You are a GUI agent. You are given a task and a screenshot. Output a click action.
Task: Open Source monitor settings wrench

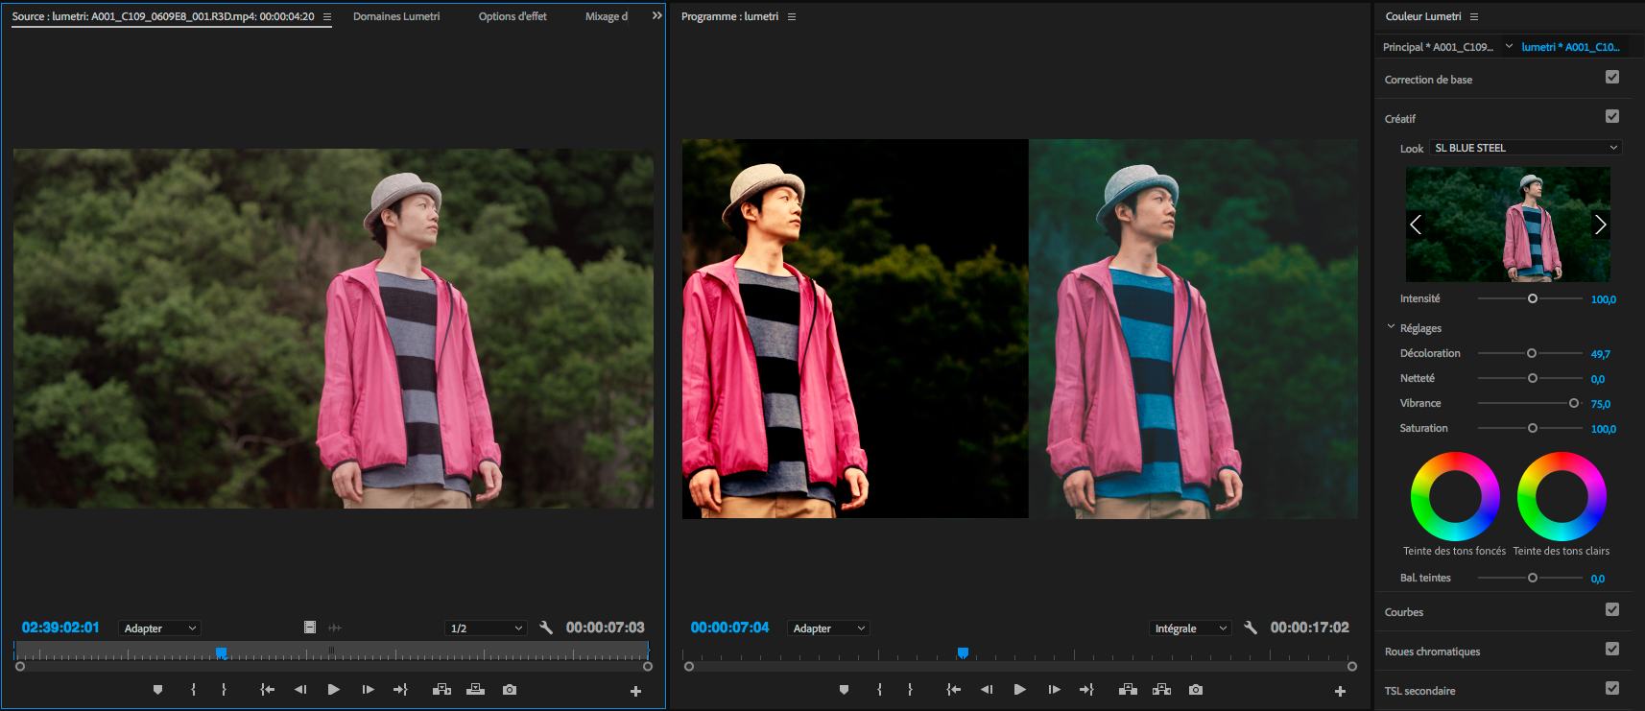coord(546,628)
